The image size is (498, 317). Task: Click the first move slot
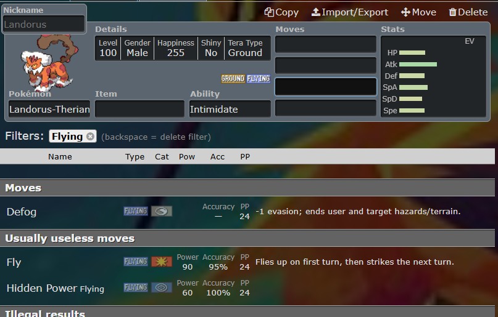[x=326, y=44]
